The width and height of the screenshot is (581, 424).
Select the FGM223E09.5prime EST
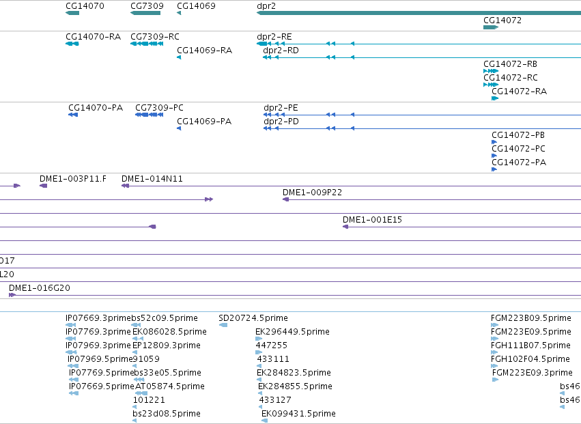(x=495, y=339)
